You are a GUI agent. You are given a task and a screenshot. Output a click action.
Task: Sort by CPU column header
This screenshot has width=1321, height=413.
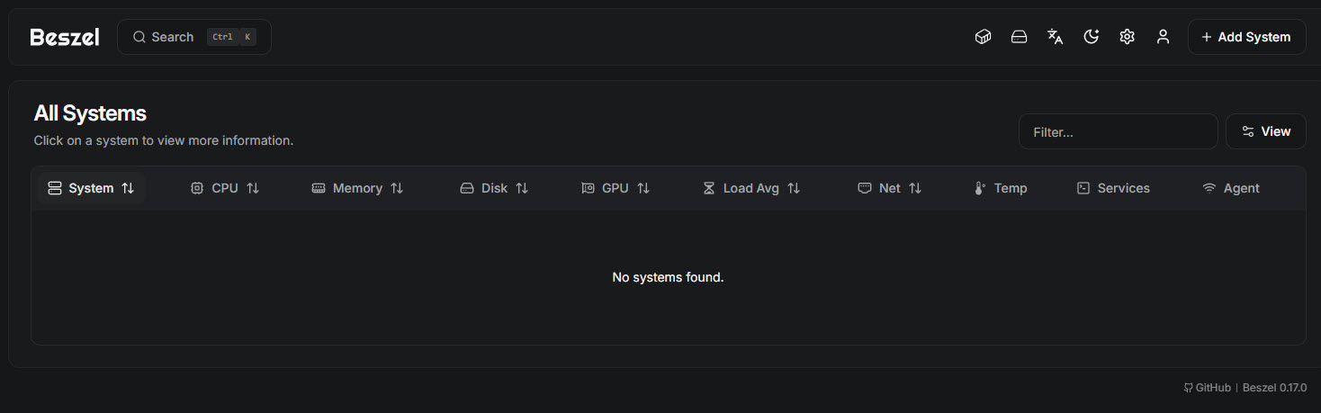point(225,188)
